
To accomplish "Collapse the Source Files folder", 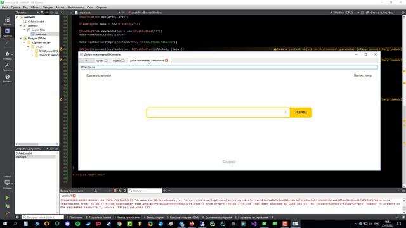I will coord(25,30).
